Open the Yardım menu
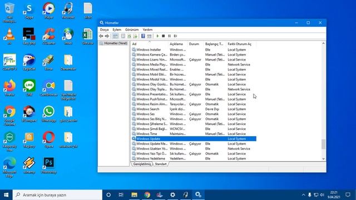356x200 pixels. point(147,29)
